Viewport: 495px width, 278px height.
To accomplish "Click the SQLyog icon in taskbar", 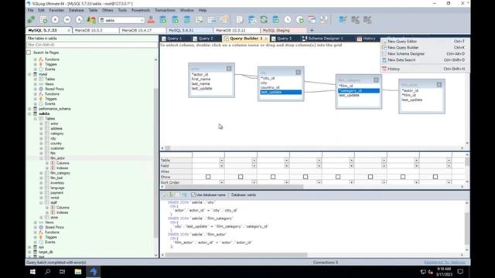I will pyautogui.click(x=94, y=271).
